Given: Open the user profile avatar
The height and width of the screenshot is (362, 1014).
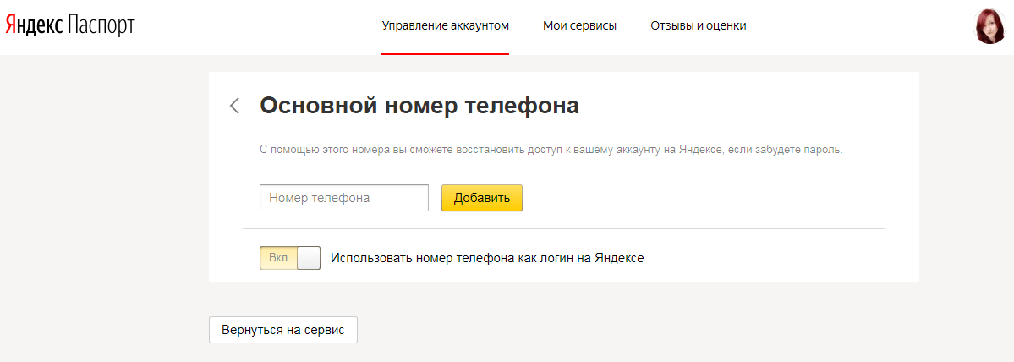Looking at the screenshot, I should 989,26.
